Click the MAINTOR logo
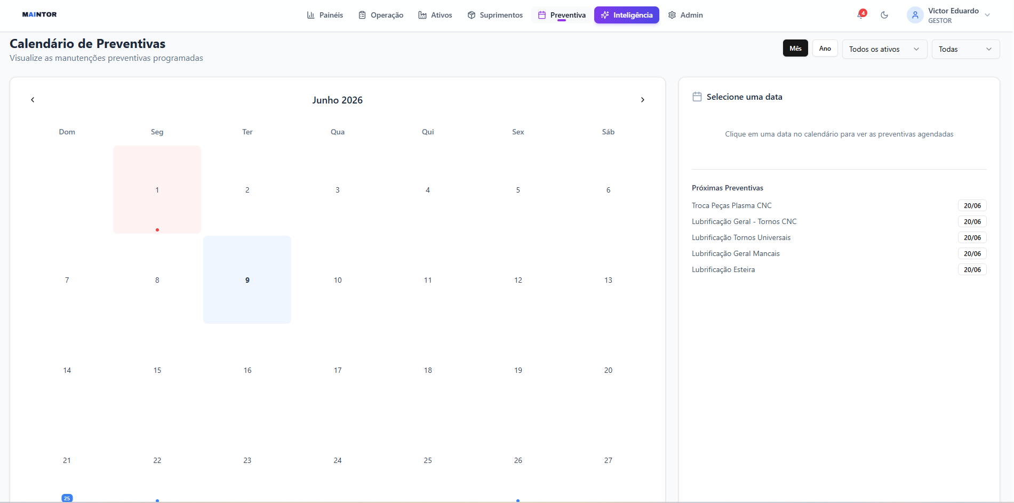The width and height of the screenshot is (1014, 503). tap(39, 14)
